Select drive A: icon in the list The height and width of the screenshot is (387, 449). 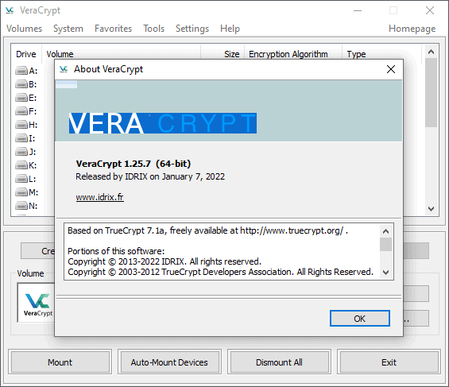tap(21, 71)
